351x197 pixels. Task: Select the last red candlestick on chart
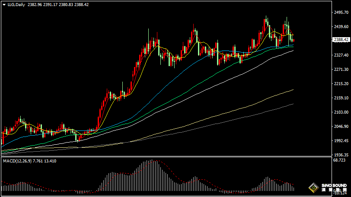[x=294, y=40]
